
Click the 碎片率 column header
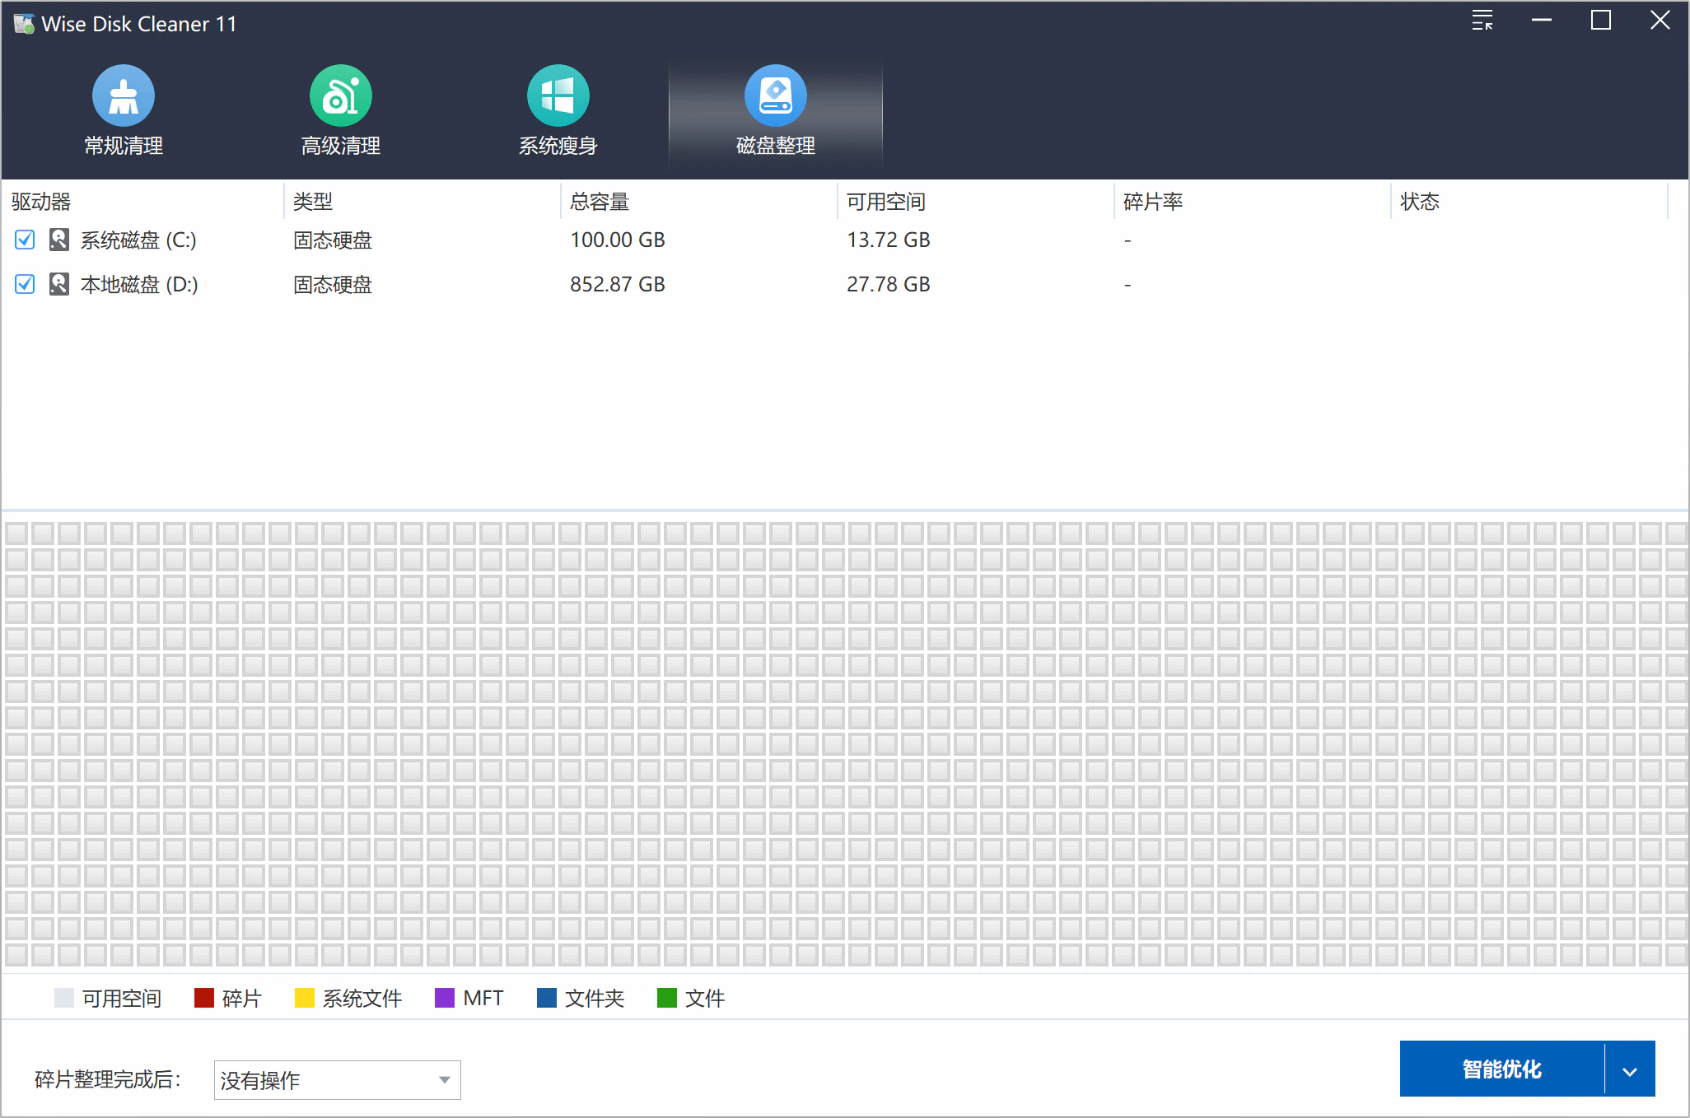1153,202
